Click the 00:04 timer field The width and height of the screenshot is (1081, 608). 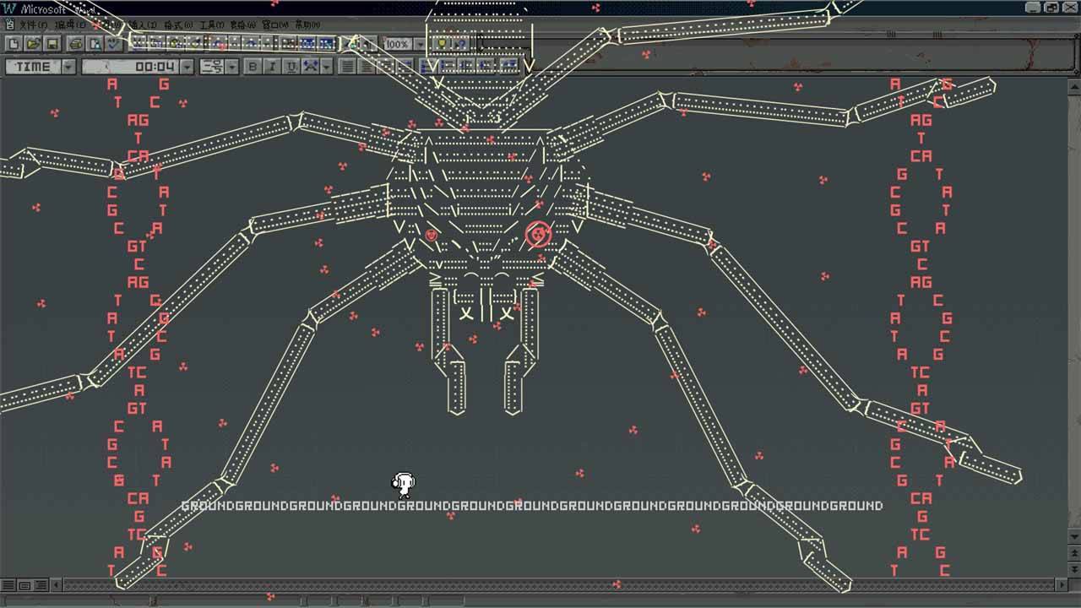tap(130, 66)
